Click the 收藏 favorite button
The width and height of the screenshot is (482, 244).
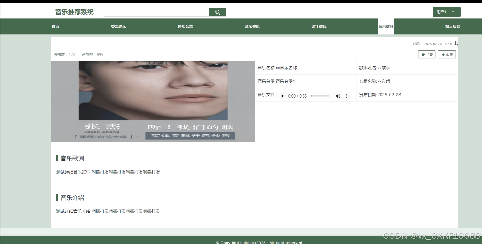447,54
